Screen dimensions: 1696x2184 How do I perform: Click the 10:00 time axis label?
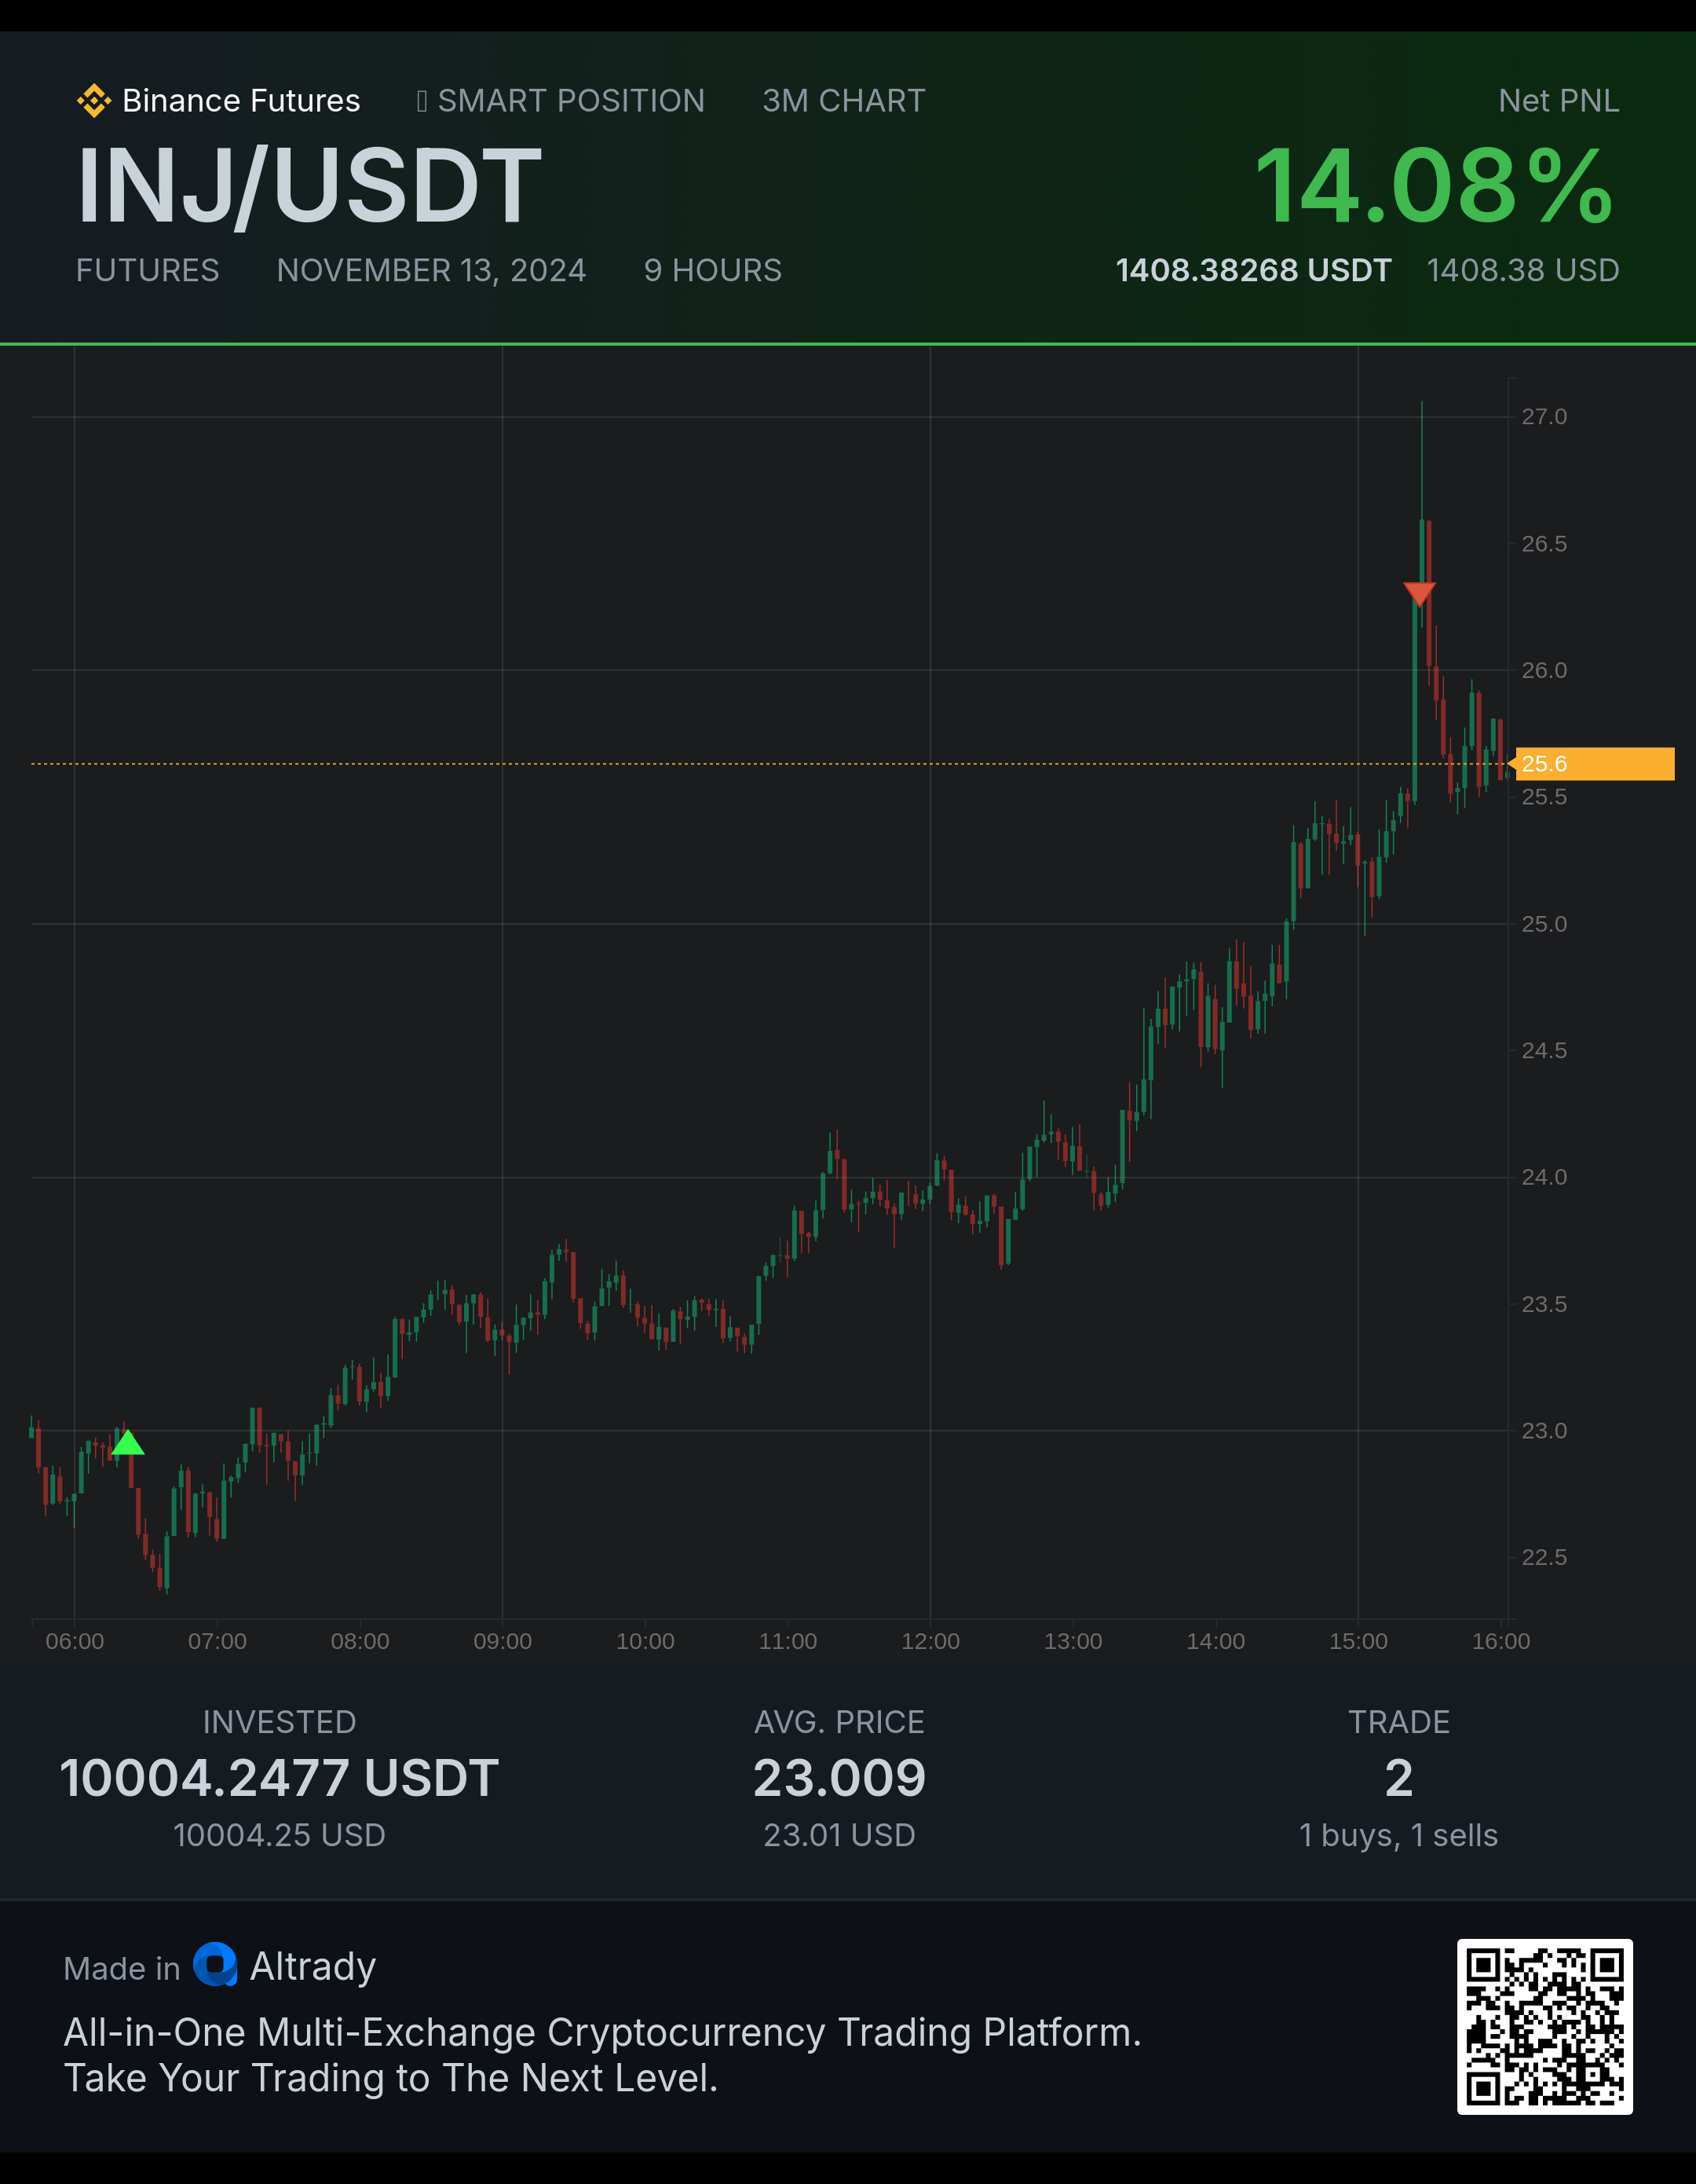[x=645, y=1641]
